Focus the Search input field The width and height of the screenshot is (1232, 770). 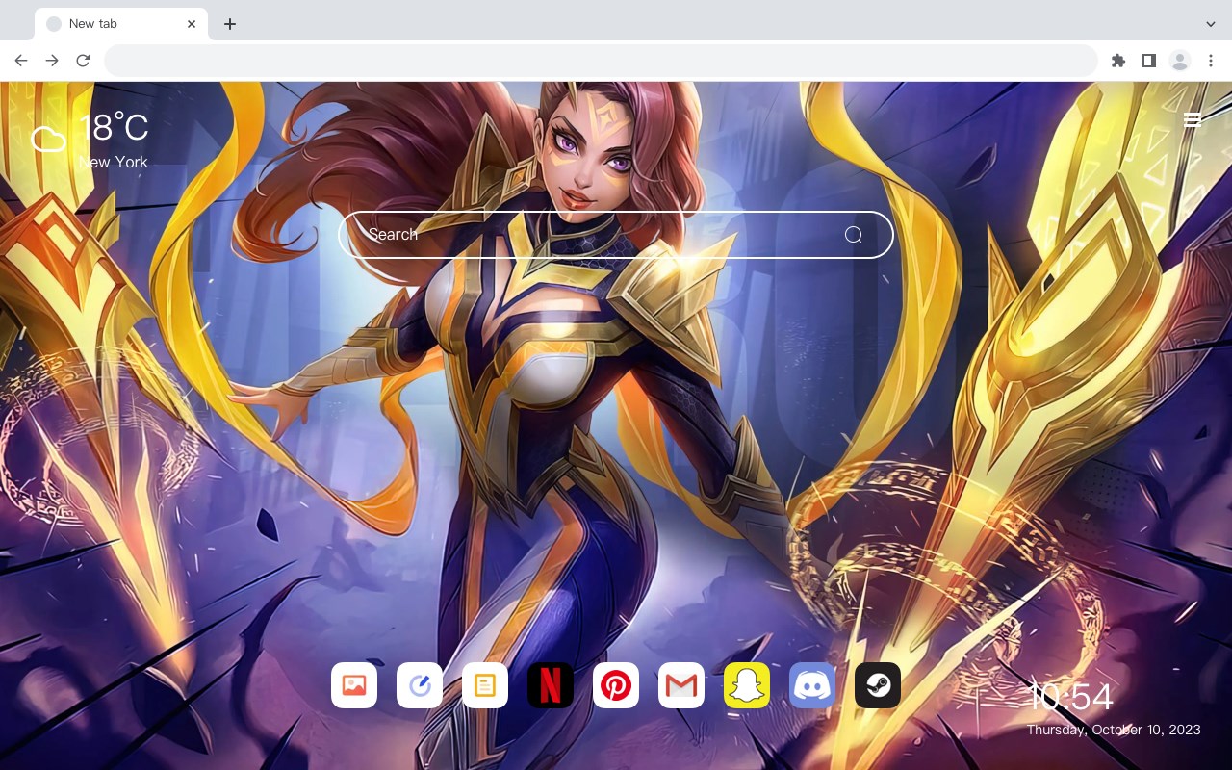pos(616,235)
